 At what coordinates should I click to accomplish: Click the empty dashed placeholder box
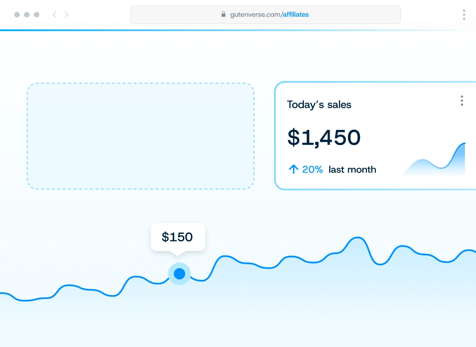141,136
